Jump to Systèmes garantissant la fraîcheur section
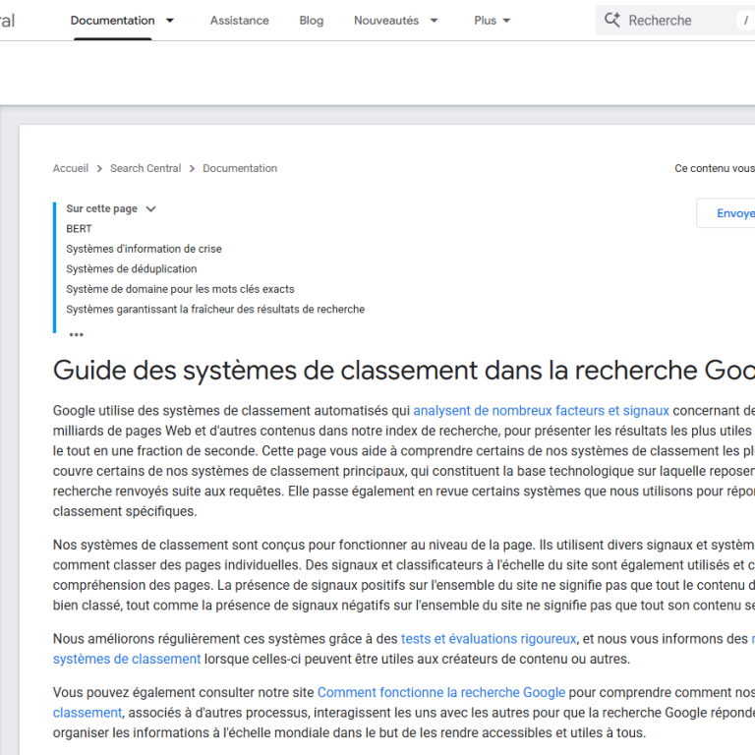This screenshot has height=755, width=755. click(x=215, y=309)
